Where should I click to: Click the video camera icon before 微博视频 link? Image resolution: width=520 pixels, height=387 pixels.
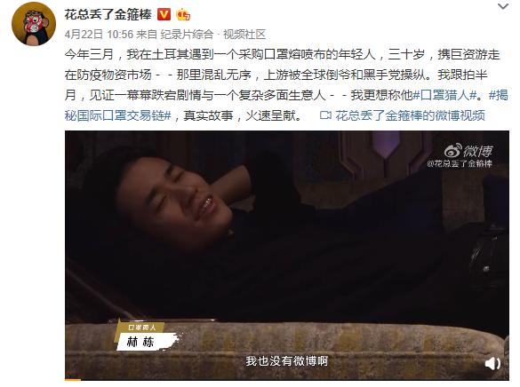pos(325,115)
